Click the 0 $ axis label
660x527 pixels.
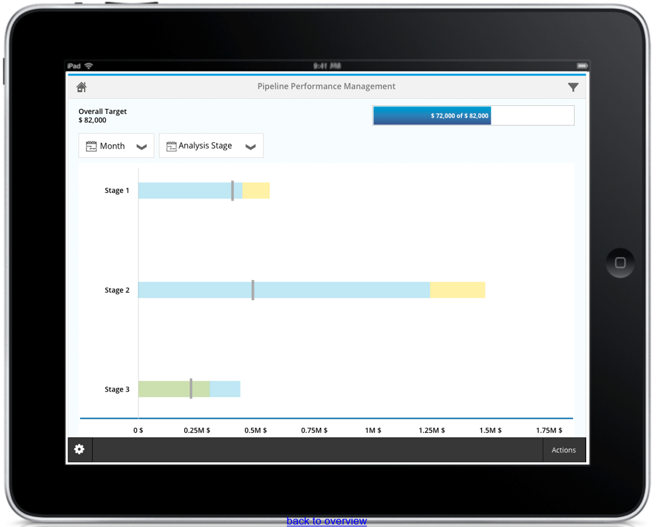(138, 430)
